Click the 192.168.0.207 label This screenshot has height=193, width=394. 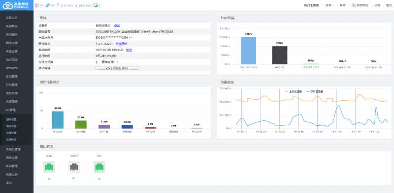point(311,67)
